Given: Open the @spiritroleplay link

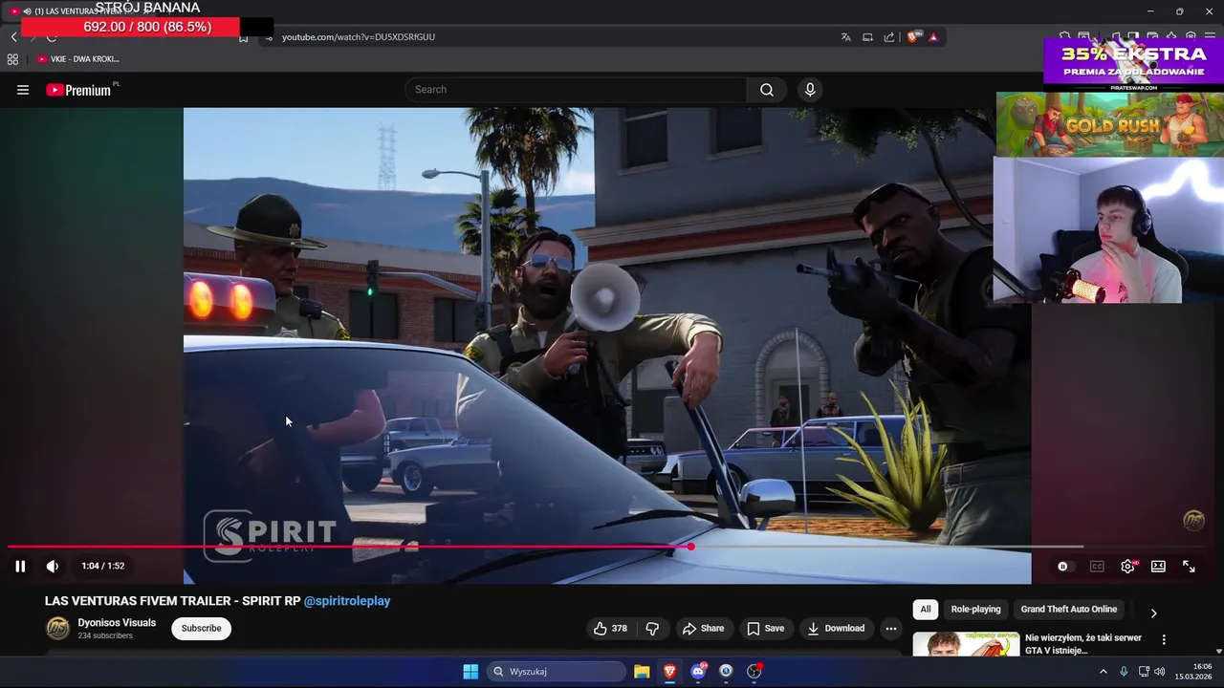Looking at the screenshot, I should tap(347, 601).
